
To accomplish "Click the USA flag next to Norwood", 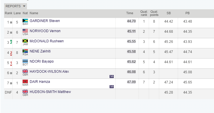I will (x=25, y=31).
